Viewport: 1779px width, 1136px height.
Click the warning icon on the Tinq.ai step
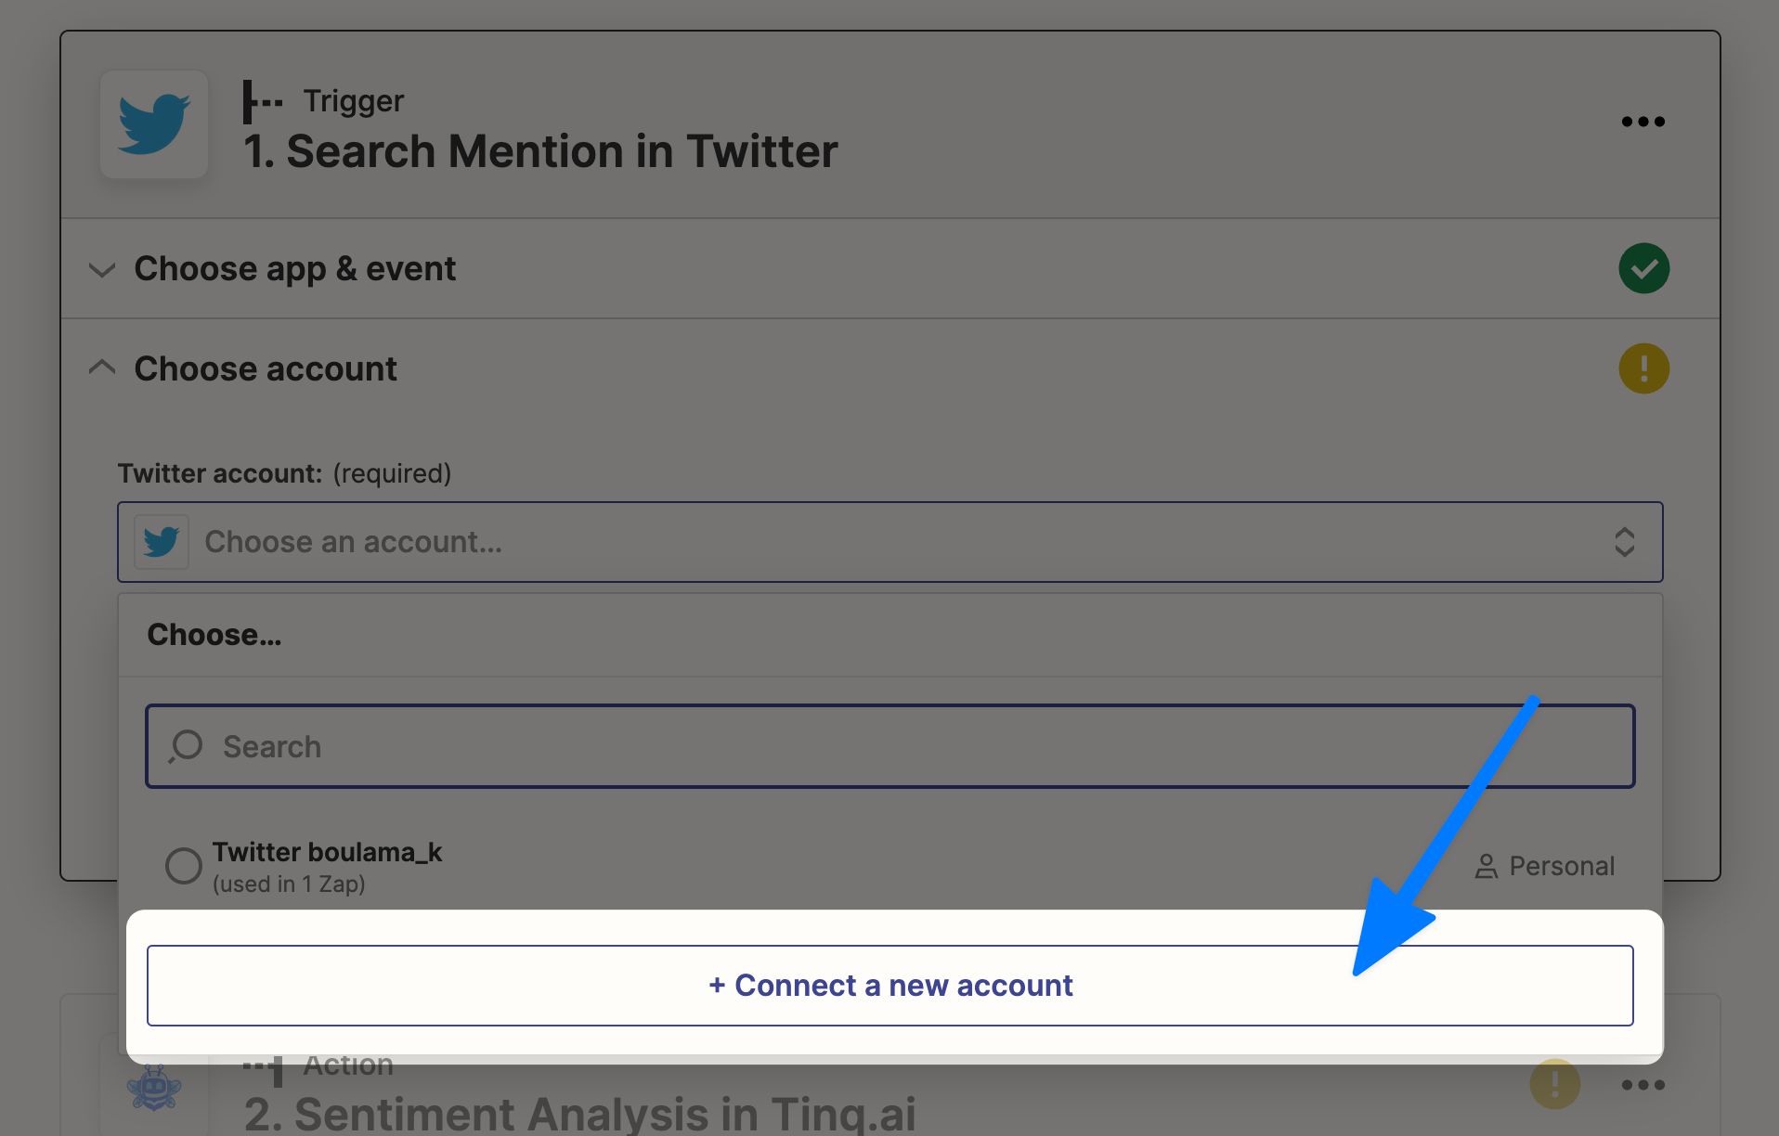point(1555,1084)
